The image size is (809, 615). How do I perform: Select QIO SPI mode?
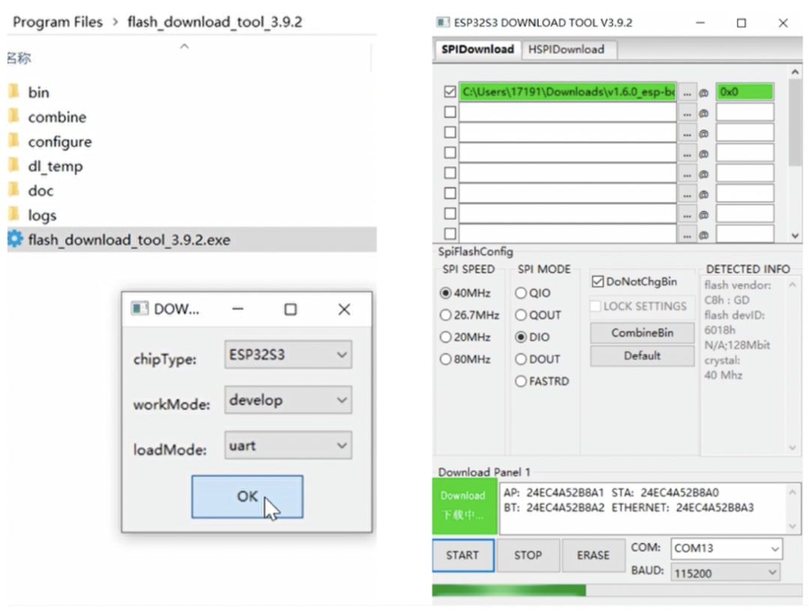tap(521, 293)
